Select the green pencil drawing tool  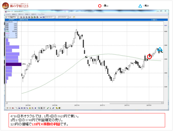[x=48, y=108]
